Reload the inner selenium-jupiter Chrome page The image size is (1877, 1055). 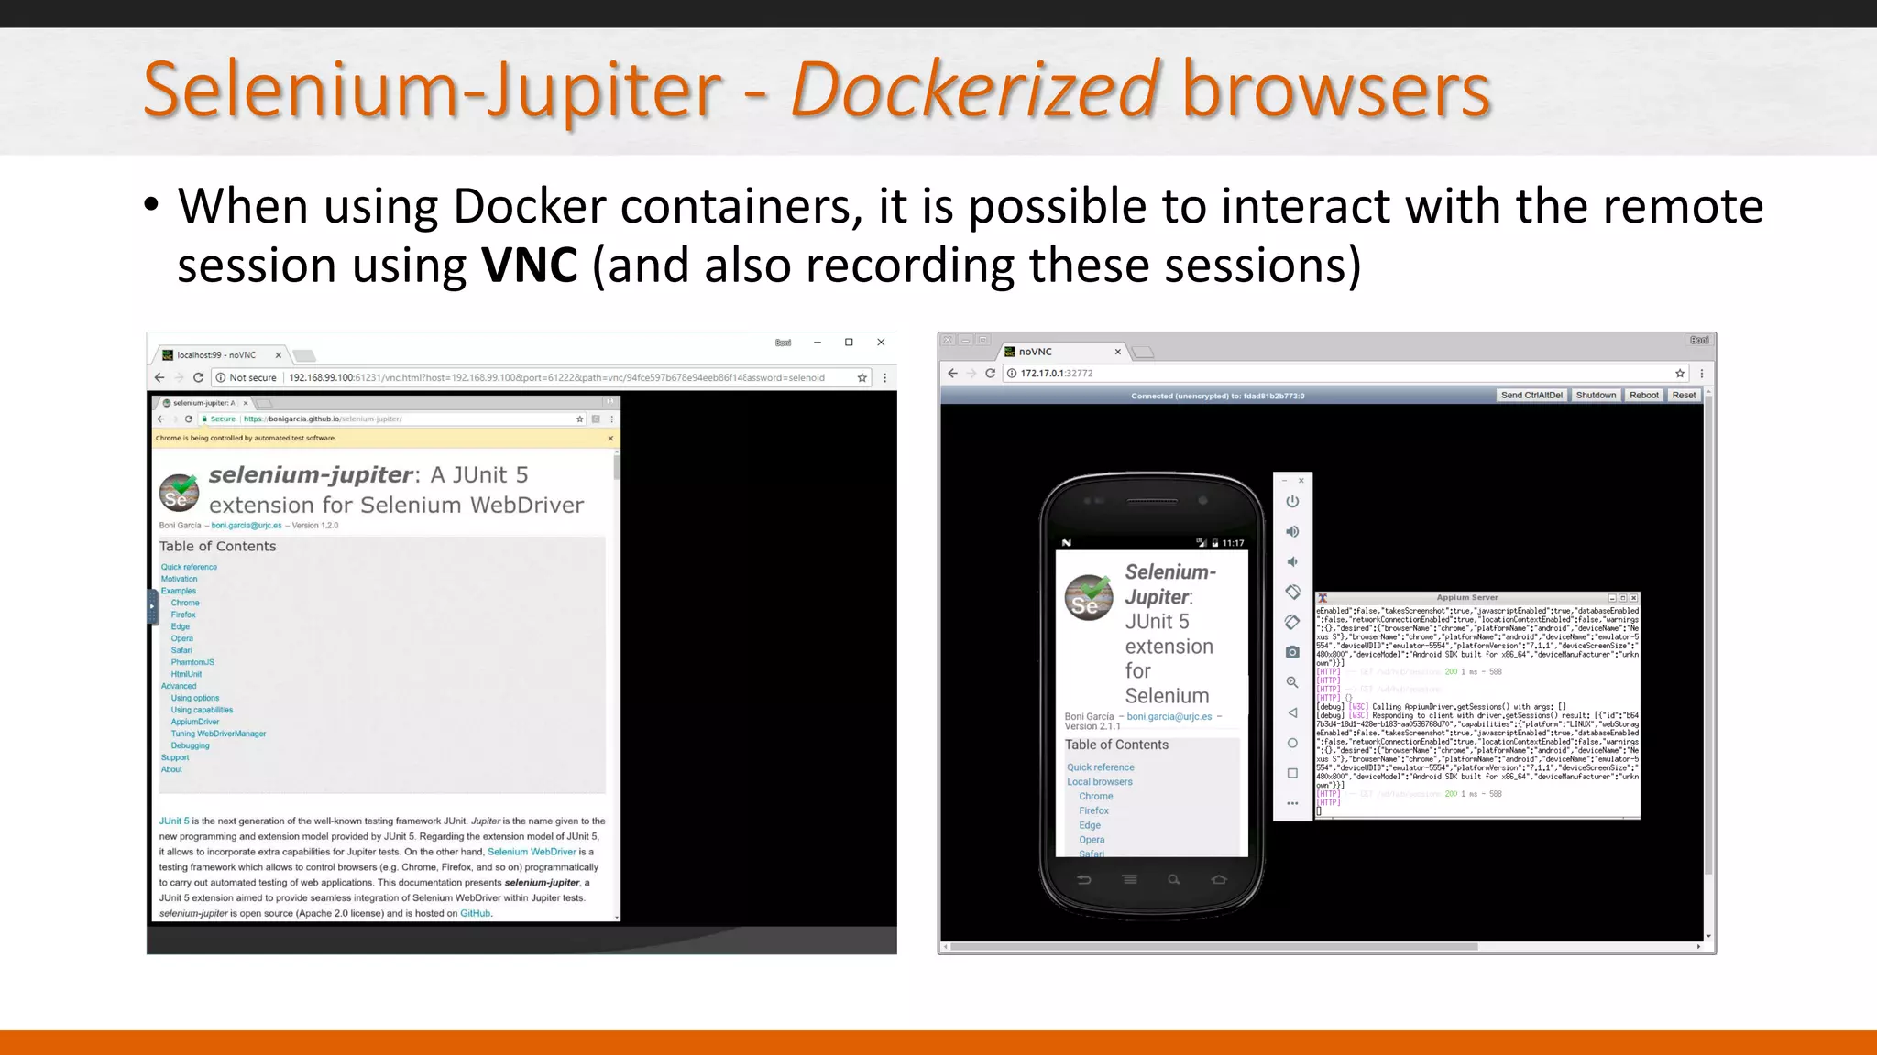pyautogui.click(x=189, y=419)
